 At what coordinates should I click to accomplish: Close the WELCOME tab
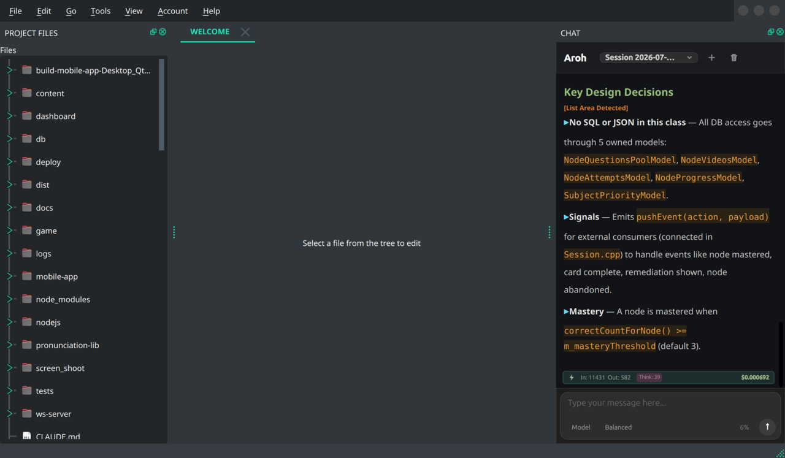click(245, 32)
